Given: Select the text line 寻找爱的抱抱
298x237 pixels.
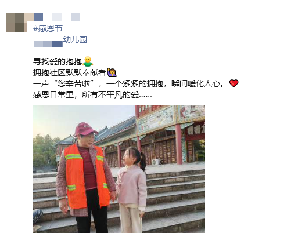Looking at the screenshot, I should [58, 61].
